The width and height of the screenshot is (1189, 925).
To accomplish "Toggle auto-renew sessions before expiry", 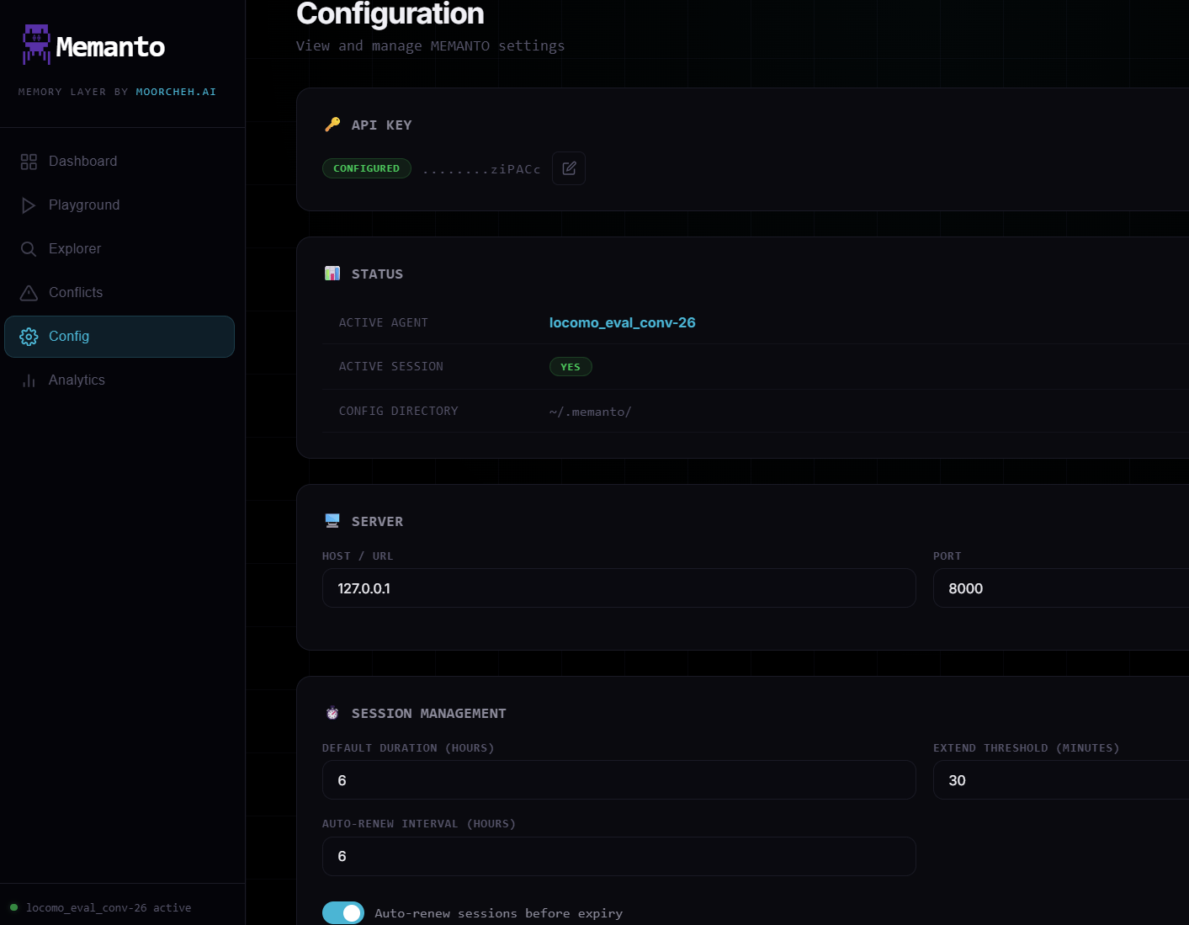I will pos(343,913).
